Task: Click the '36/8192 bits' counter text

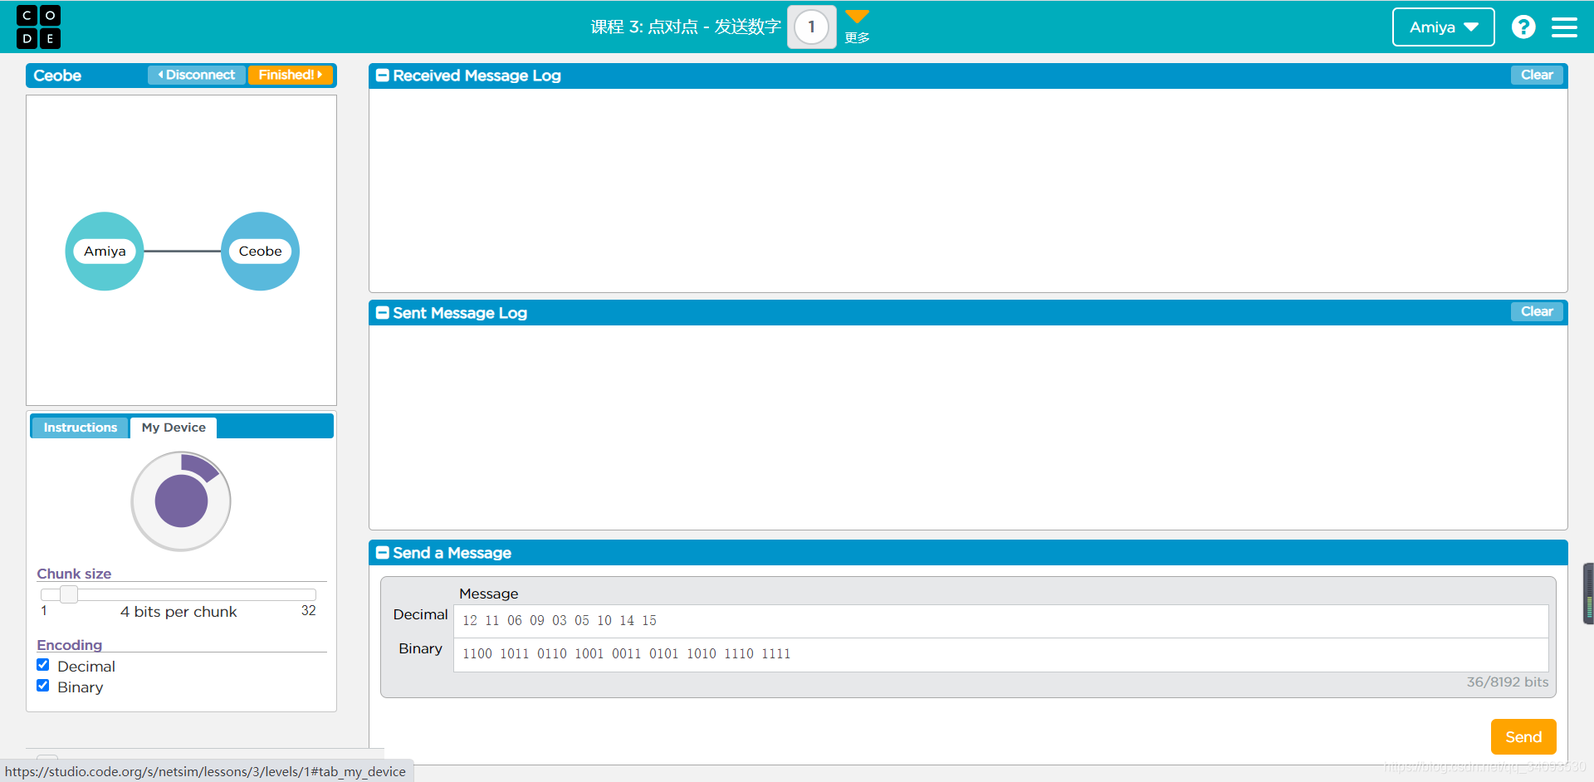Action: point(1507,682)
